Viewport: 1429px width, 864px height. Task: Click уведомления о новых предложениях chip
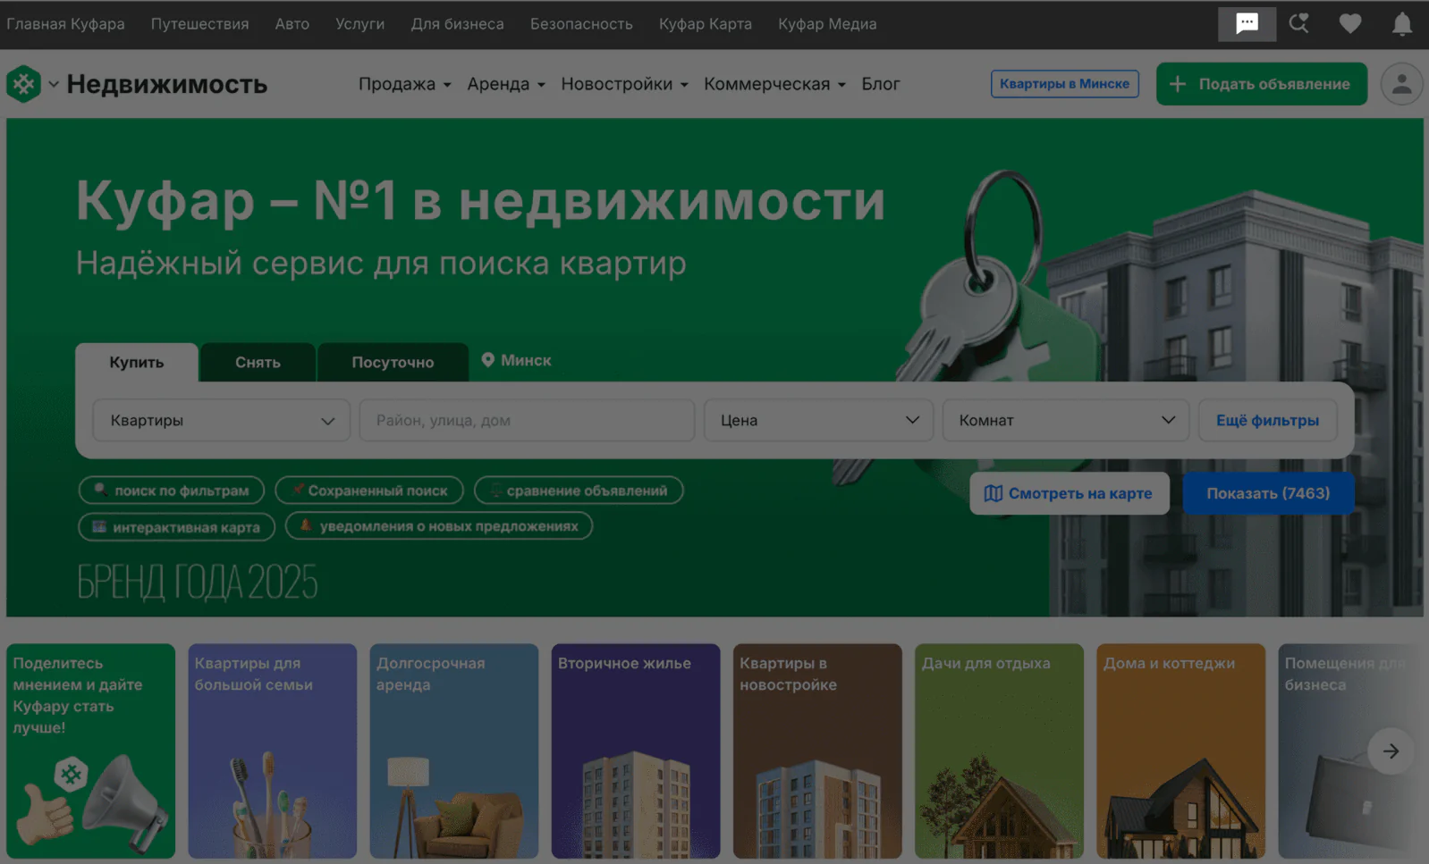439,526
